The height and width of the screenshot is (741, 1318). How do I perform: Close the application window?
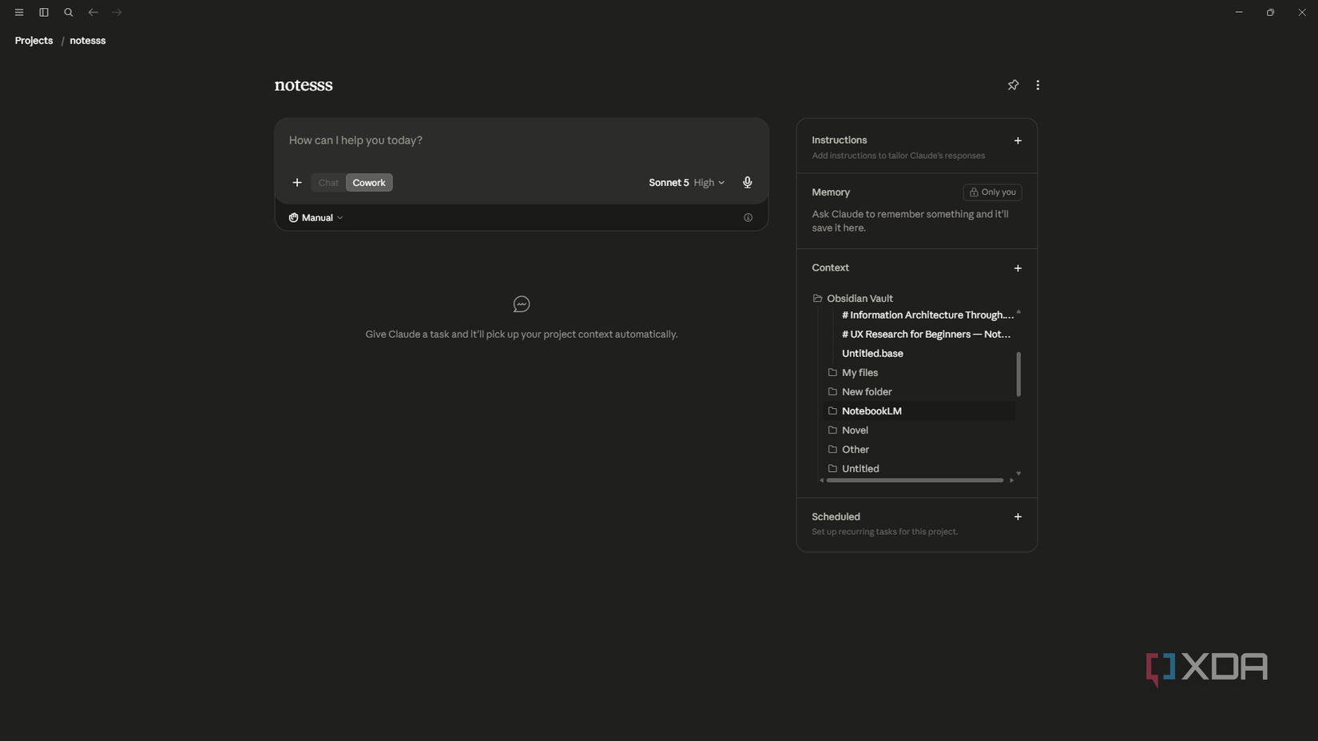1302,13
